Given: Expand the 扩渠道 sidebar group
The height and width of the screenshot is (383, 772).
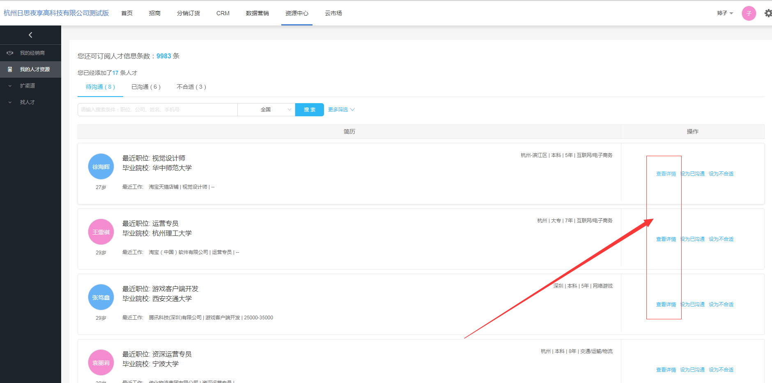Looking at the screenshot, I should (x=28, y=86).
